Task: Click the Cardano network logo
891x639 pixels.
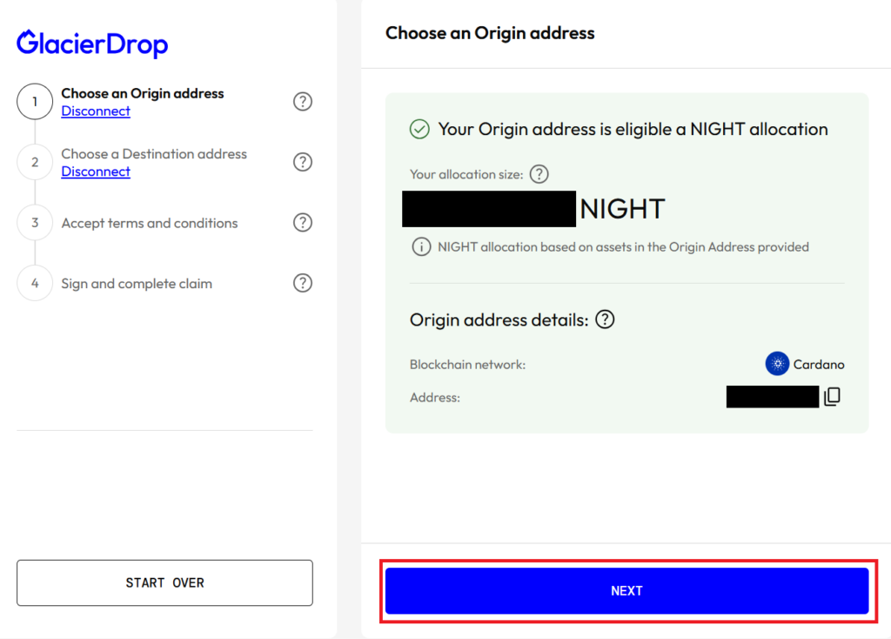Action: point(777,364)
